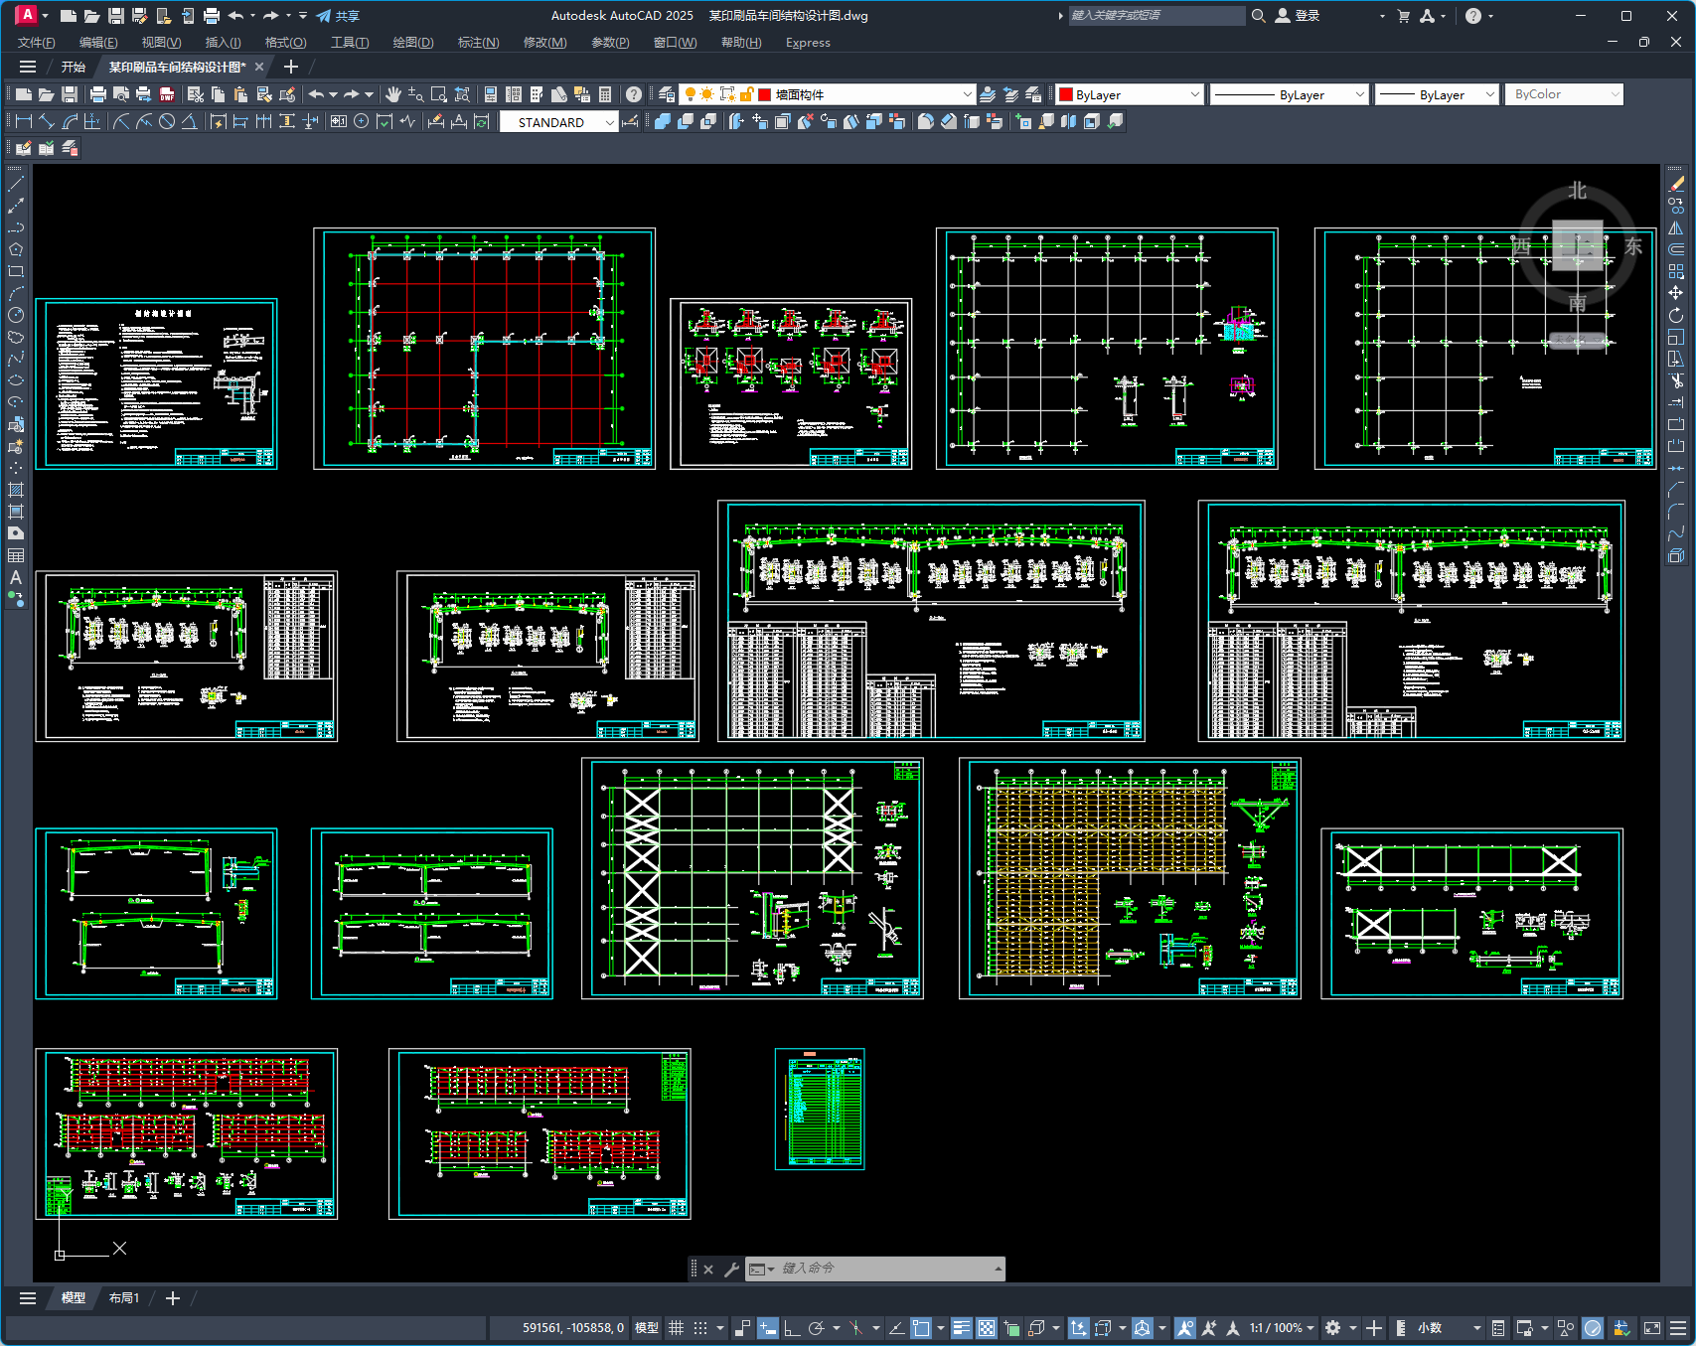Click the Zoom Window icon in Standard toolbar
This screenshot has height=1346, width=1696.
coord(439,94)
